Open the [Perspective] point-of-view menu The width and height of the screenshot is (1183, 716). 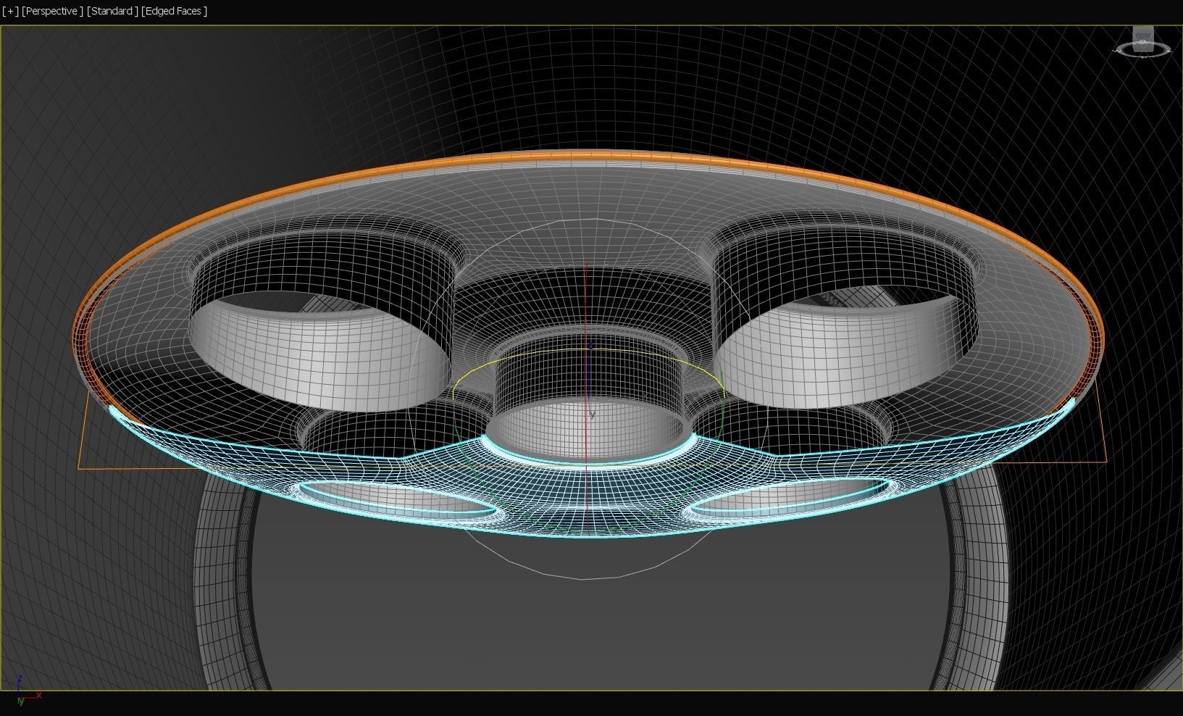coord(52,11)
